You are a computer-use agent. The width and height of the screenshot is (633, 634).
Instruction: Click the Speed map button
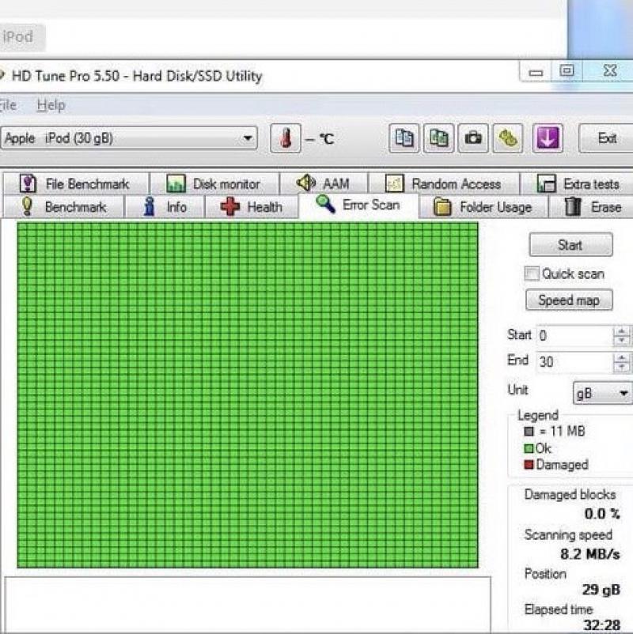click(x=569, y=300)
